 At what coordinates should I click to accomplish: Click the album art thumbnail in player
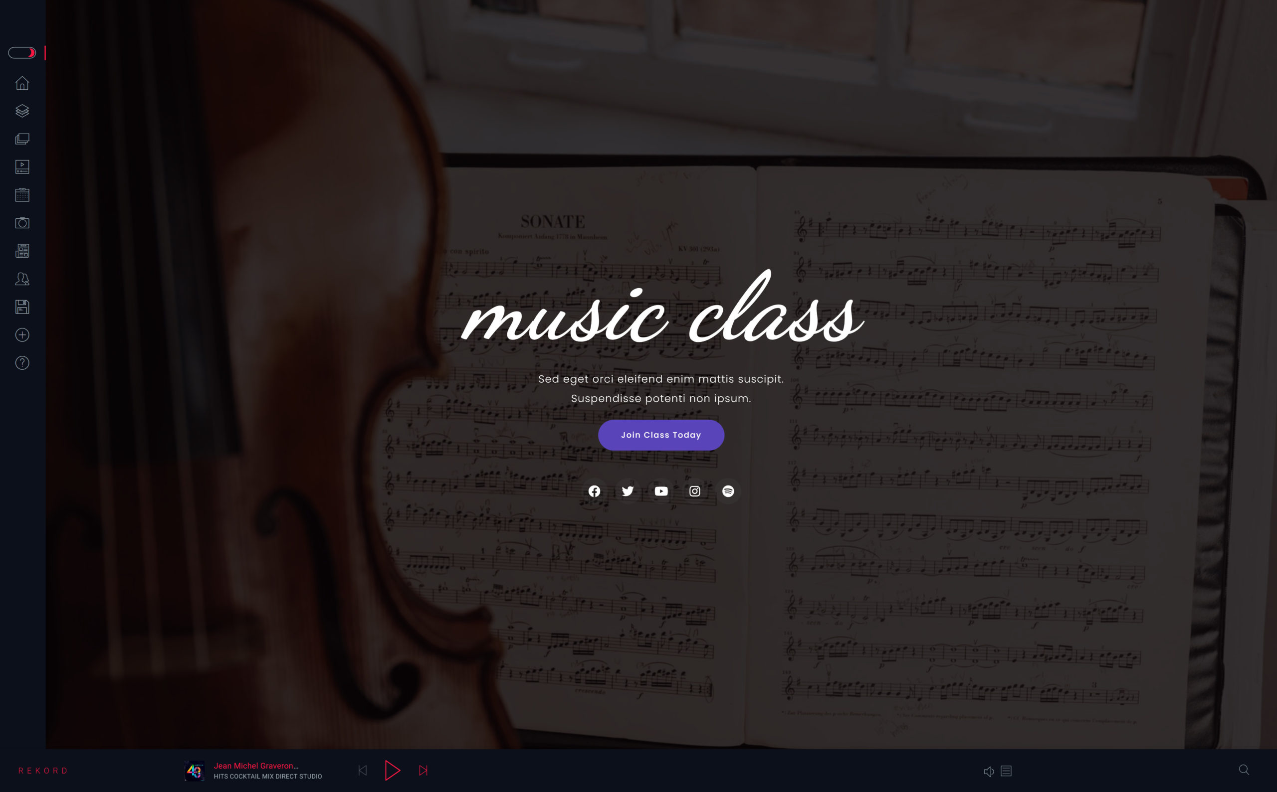click(x=195, y=771)
